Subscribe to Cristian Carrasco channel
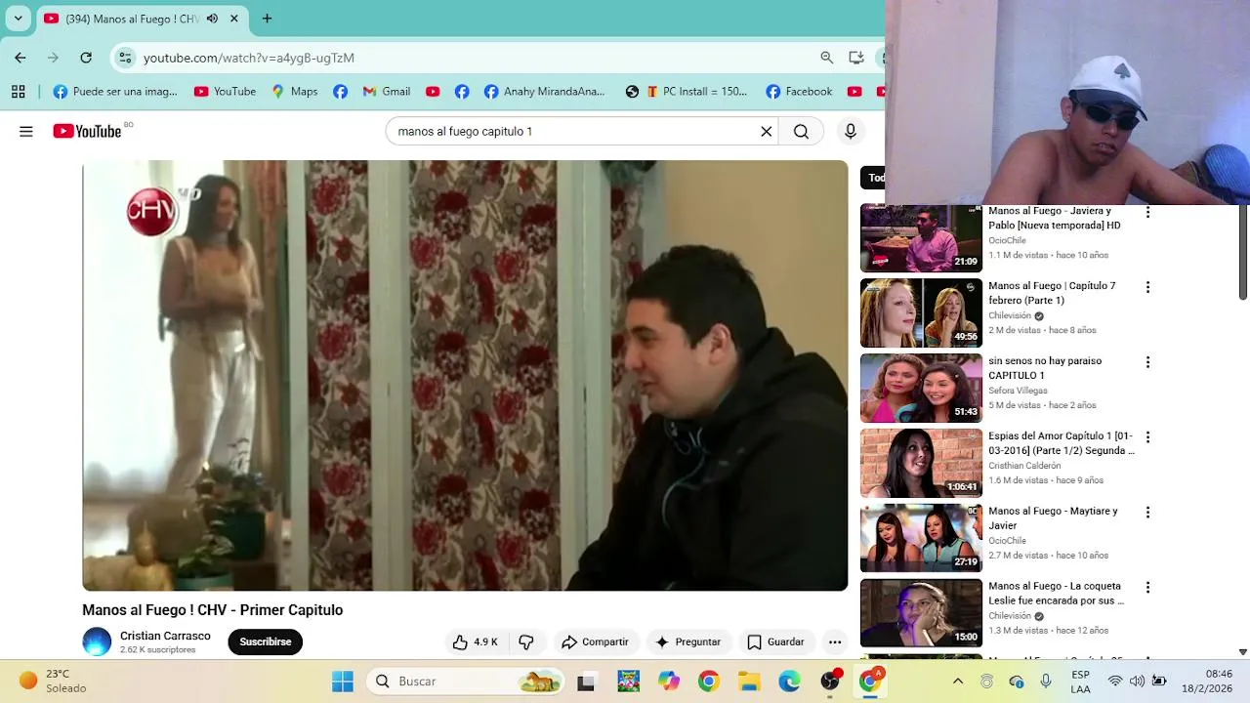 pyautogui.click(x=266, y=641)
